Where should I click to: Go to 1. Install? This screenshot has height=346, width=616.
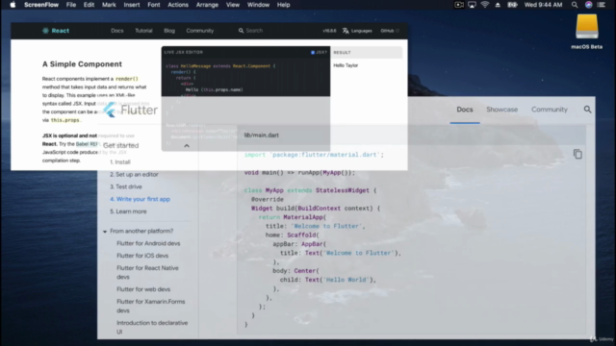(120, 162)
